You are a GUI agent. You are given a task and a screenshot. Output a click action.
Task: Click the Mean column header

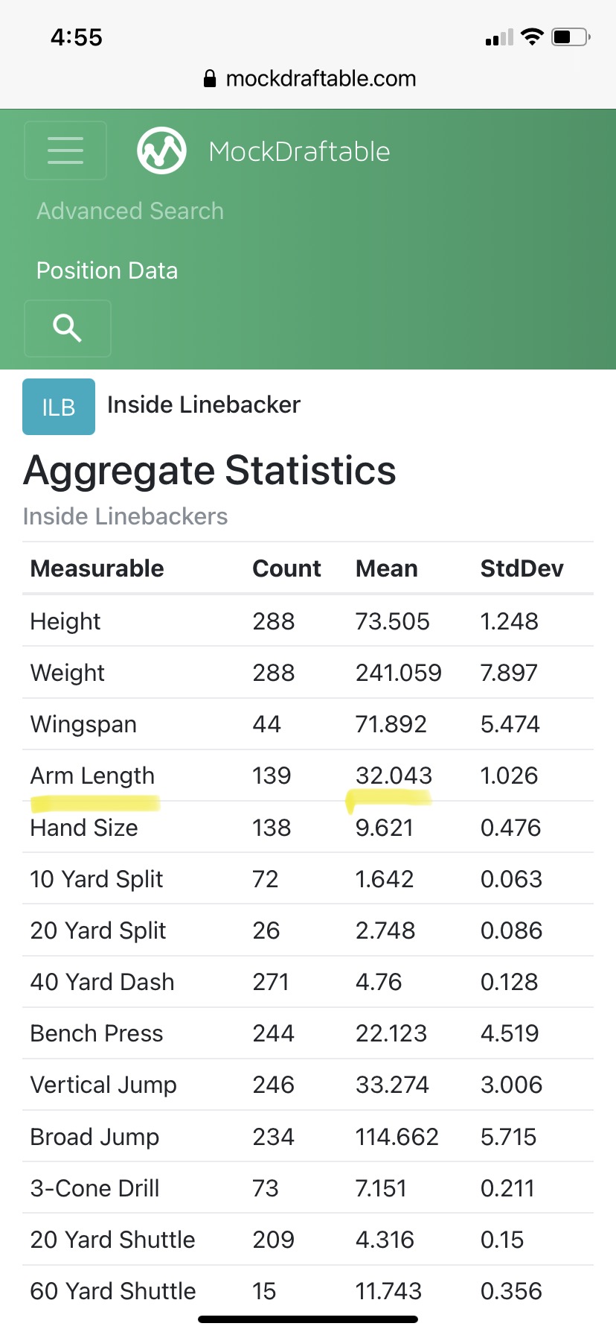[x=386, y=568]
